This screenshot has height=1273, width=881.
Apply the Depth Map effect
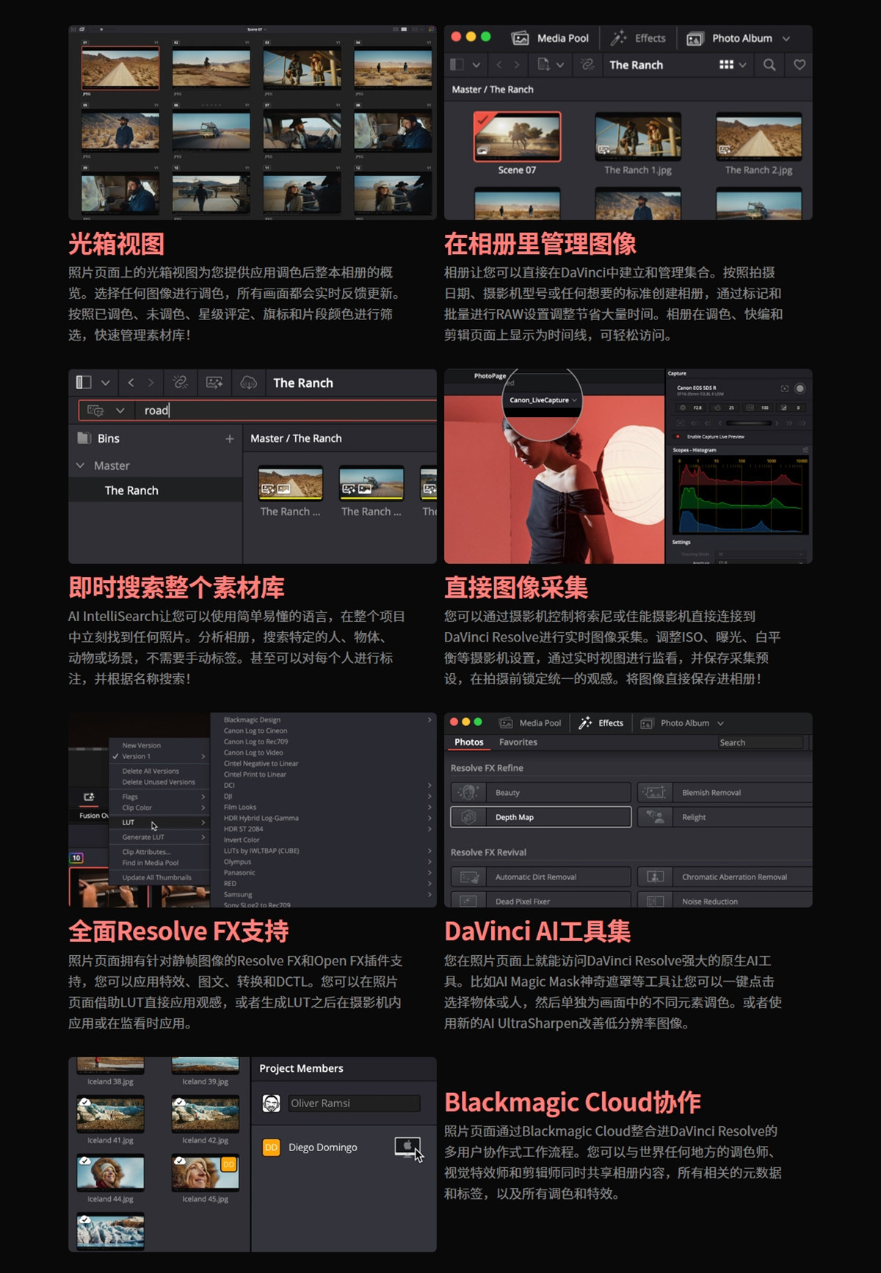(541, 817)
